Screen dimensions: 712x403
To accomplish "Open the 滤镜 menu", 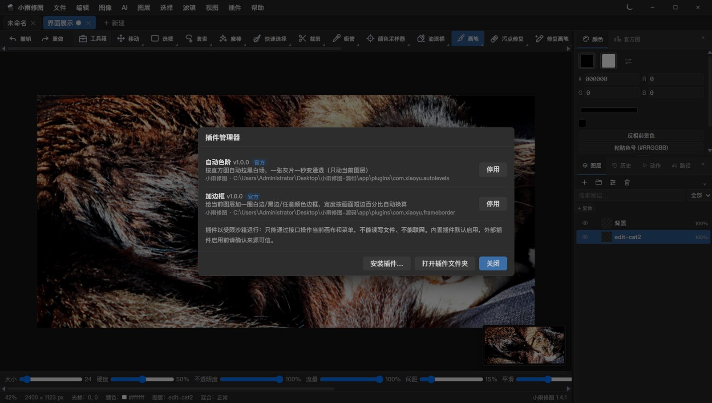I will coord(189,8).
